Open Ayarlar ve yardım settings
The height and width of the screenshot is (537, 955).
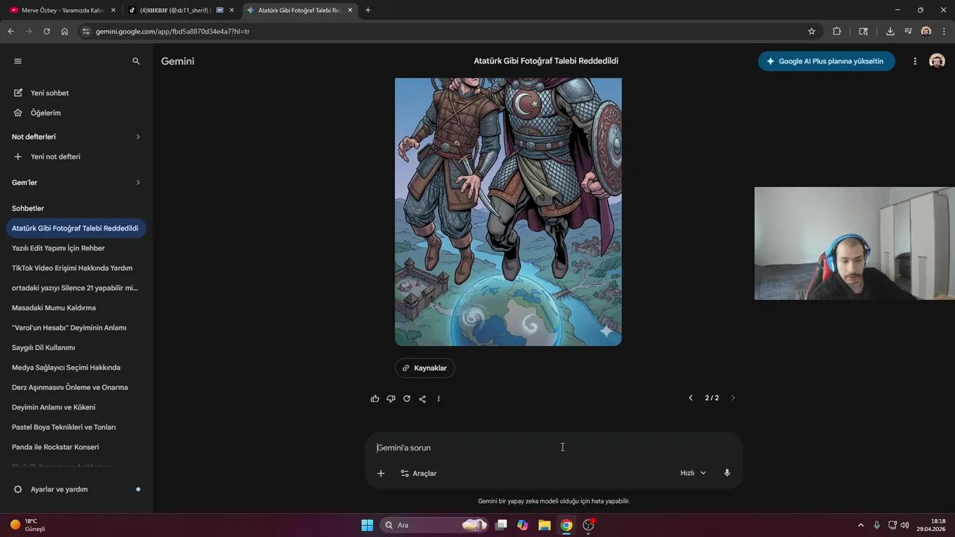75,489
